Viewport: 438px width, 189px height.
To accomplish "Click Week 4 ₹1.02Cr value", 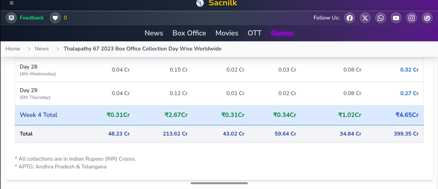I will (350, 115).
